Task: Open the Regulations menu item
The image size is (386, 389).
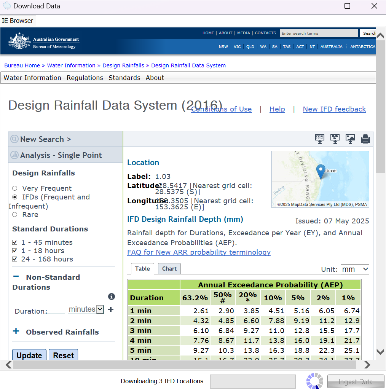Action: [85, 78]
